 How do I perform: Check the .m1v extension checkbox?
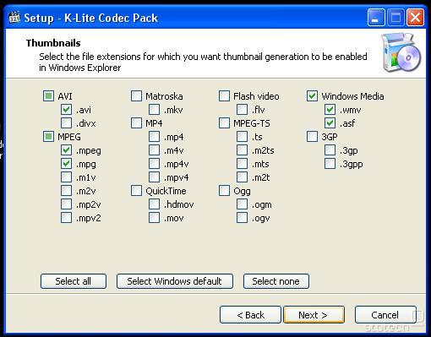[67, 177]
